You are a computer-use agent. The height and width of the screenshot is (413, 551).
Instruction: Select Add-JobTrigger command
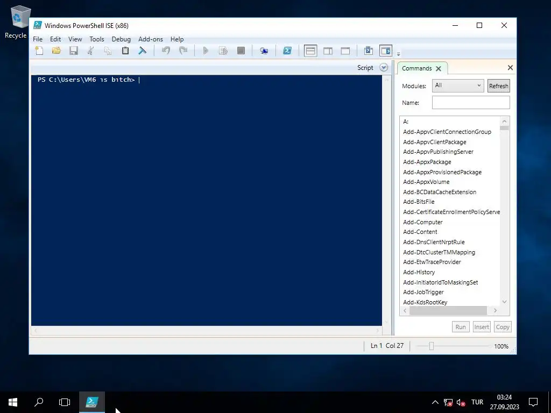coord(423,292)
